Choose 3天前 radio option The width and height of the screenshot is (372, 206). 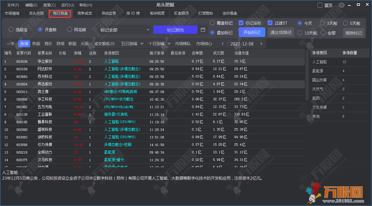pos(322,23)
